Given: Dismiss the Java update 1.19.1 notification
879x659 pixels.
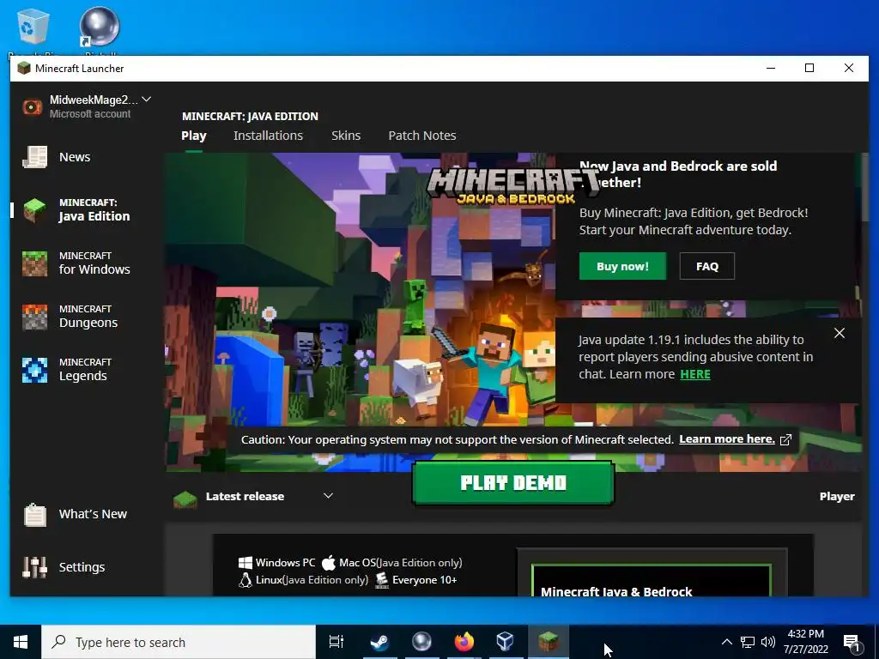Looking at the screenshot, I should (x=840, y=333).
